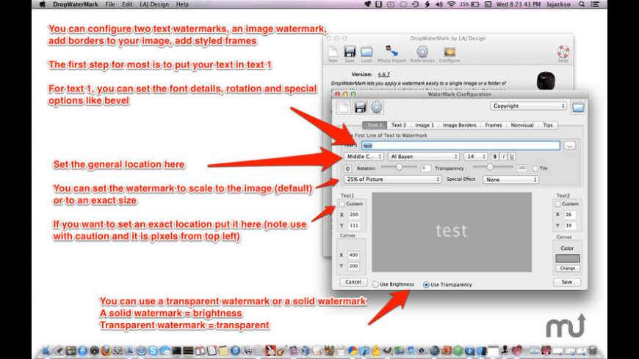Click Wi-Fi status icon in menu bar
Screen dimensions: 639x359
pyautogui.click(x=451, y=4)
